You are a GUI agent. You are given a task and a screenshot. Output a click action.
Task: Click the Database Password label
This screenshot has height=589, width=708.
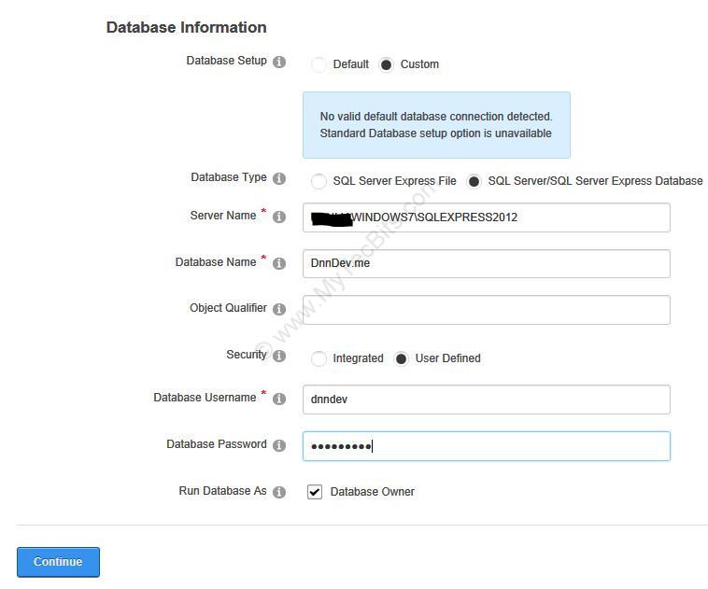pos(217,444)
